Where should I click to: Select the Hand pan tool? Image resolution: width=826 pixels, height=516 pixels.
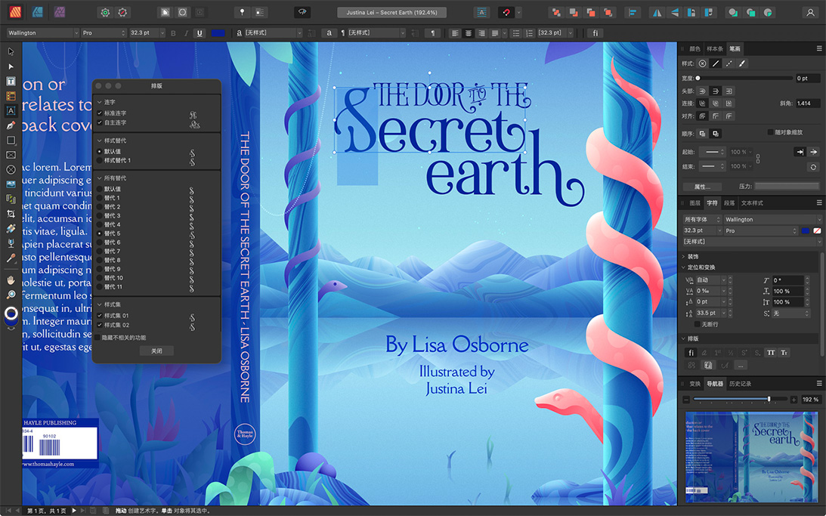click(11, 280)
